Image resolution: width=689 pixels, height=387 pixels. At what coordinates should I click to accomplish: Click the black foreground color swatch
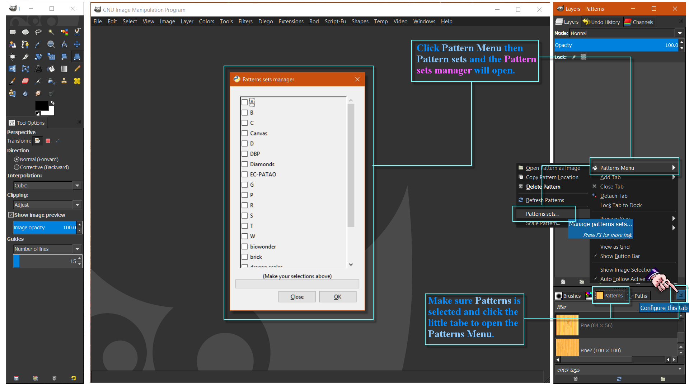pyautogui.click(x=41, y=106)
